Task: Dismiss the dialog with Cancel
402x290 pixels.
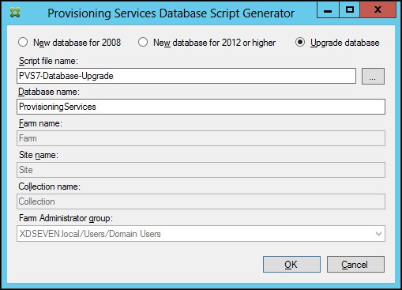Action: (x=355, y=265)
